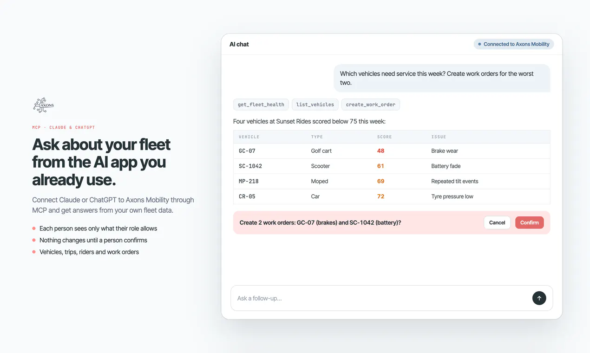
Task: Click the score value 48
Action: (380, 151)
